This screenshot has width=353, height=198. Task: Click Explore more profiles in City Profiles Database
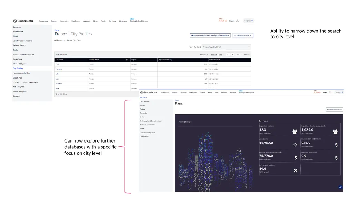(x=210, y=35)
